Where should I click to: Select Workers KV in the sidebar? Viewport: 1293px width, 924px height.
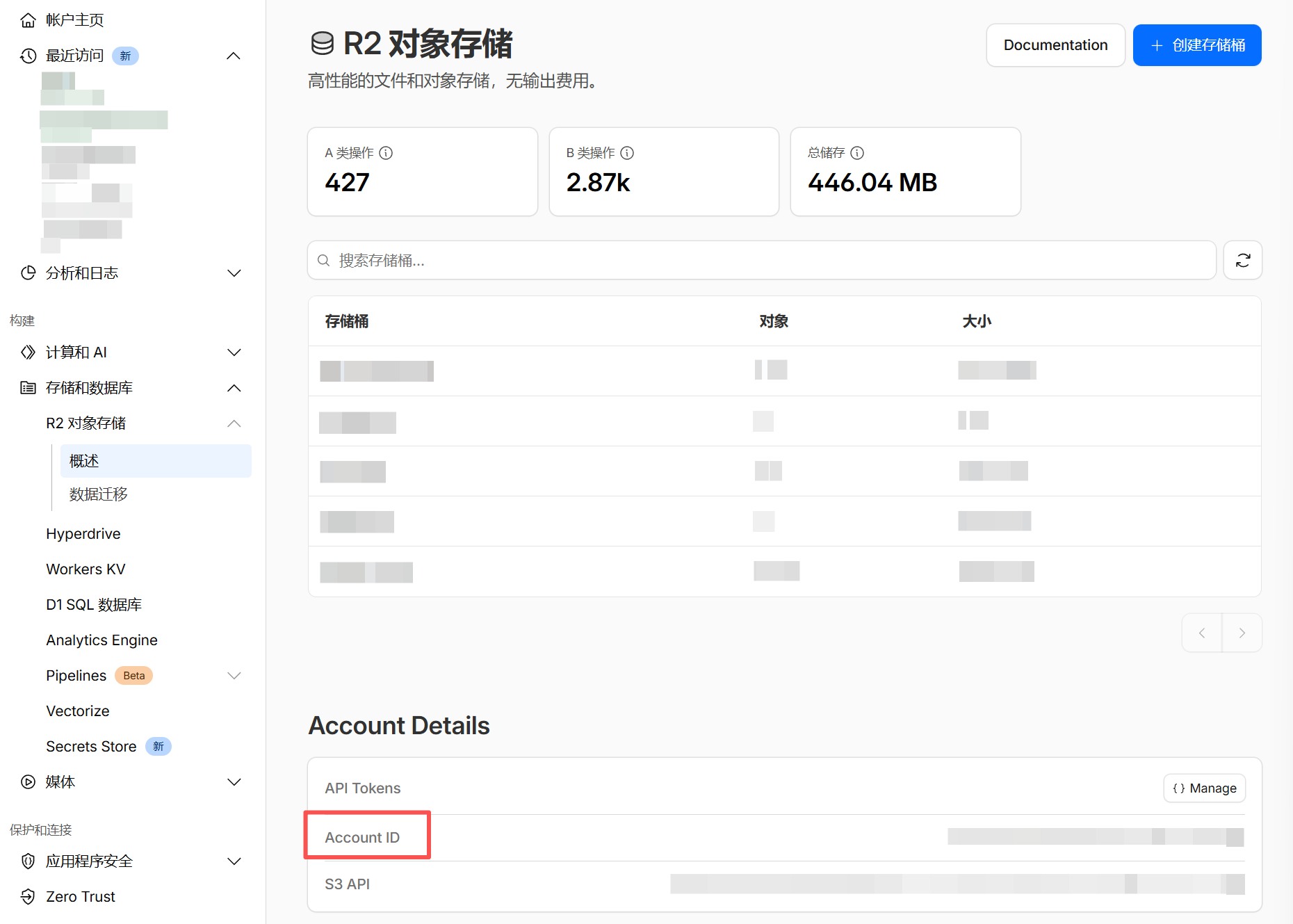tap(86, 569)
